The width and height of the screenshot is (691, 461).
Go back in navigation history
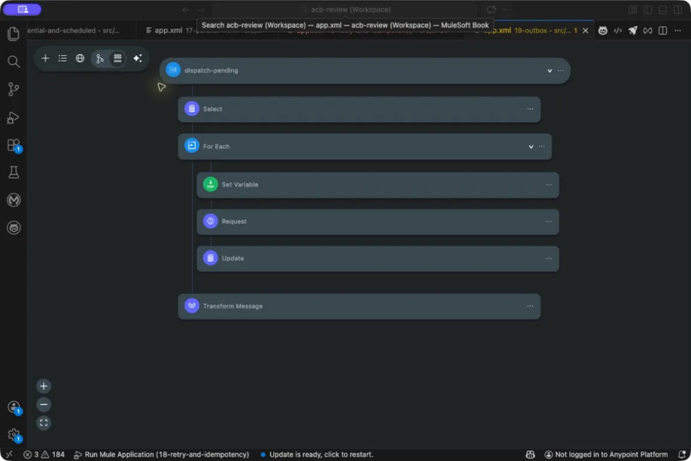pyautogui.click(x=186, y=10)
